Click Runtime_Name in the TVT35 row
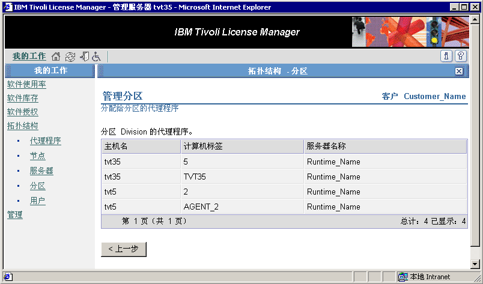Image resolution: width=483 pixels, height=284 pixels. coord(333,177)
